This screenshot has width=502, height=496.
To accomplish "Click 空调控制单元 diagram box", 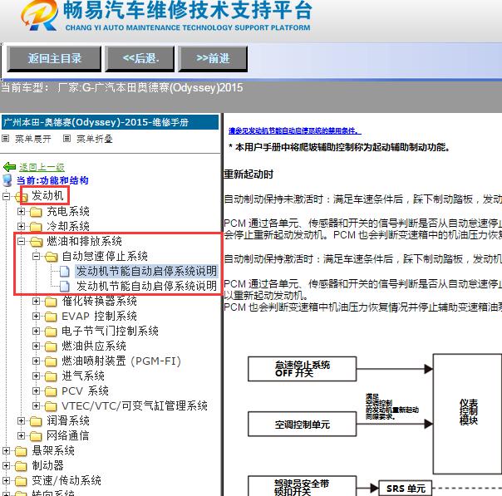I will click(302, 425).
